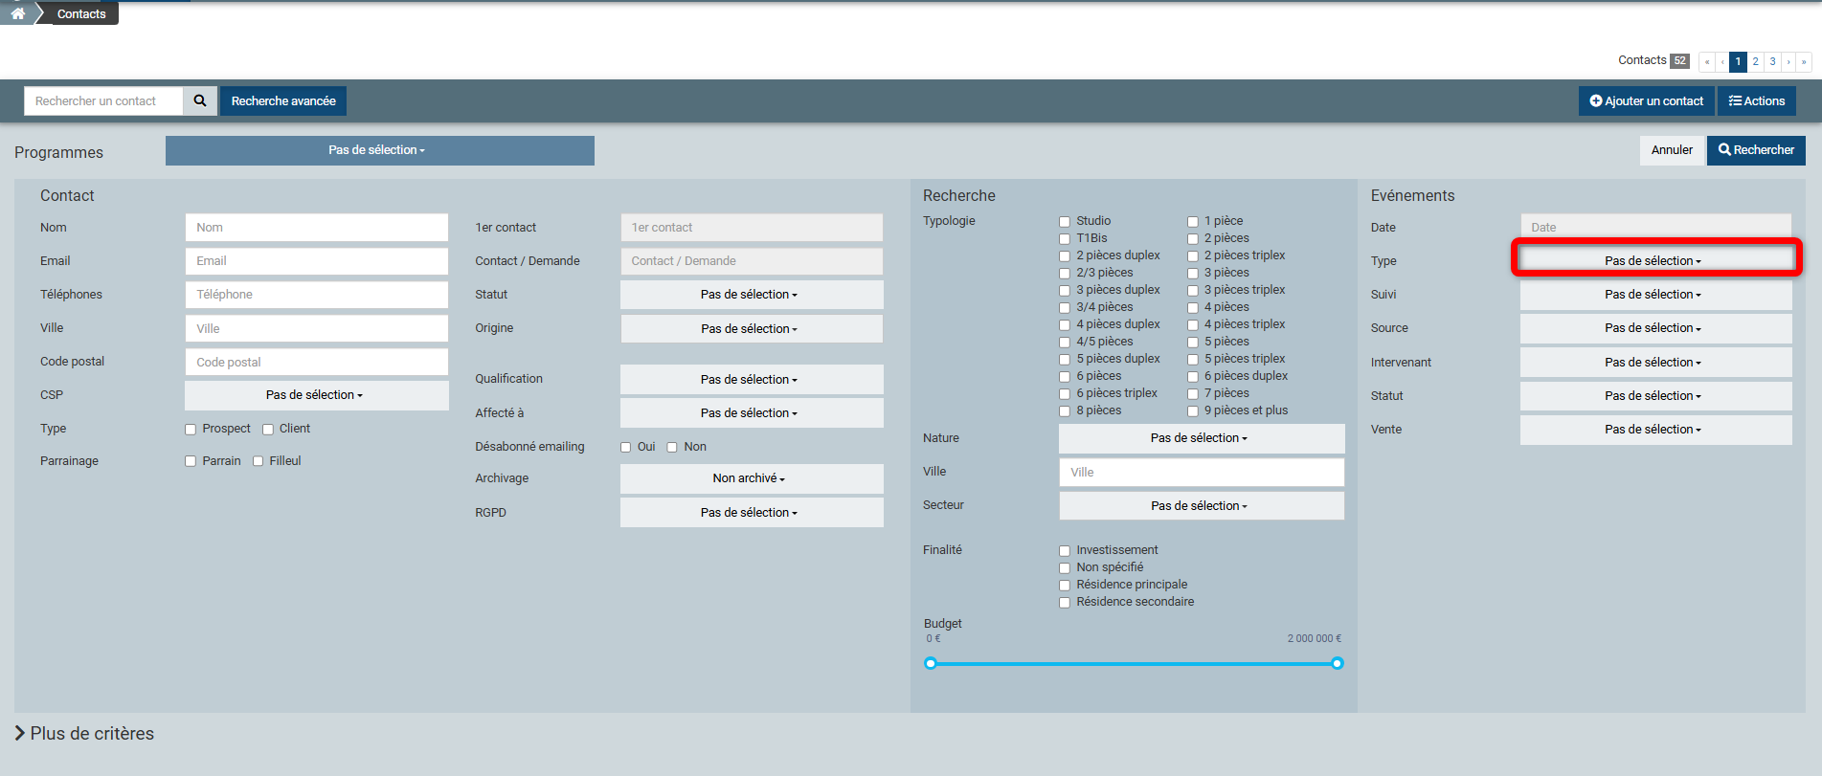Check the Studio typologie checkbox

pyautogui.click(x=1065, y=222)
